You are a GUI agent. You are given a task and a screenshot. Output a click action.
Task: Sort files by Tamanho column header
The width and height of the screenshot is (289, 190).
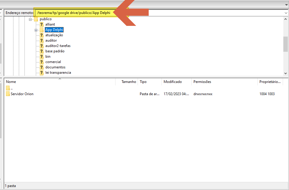point(127,82)
